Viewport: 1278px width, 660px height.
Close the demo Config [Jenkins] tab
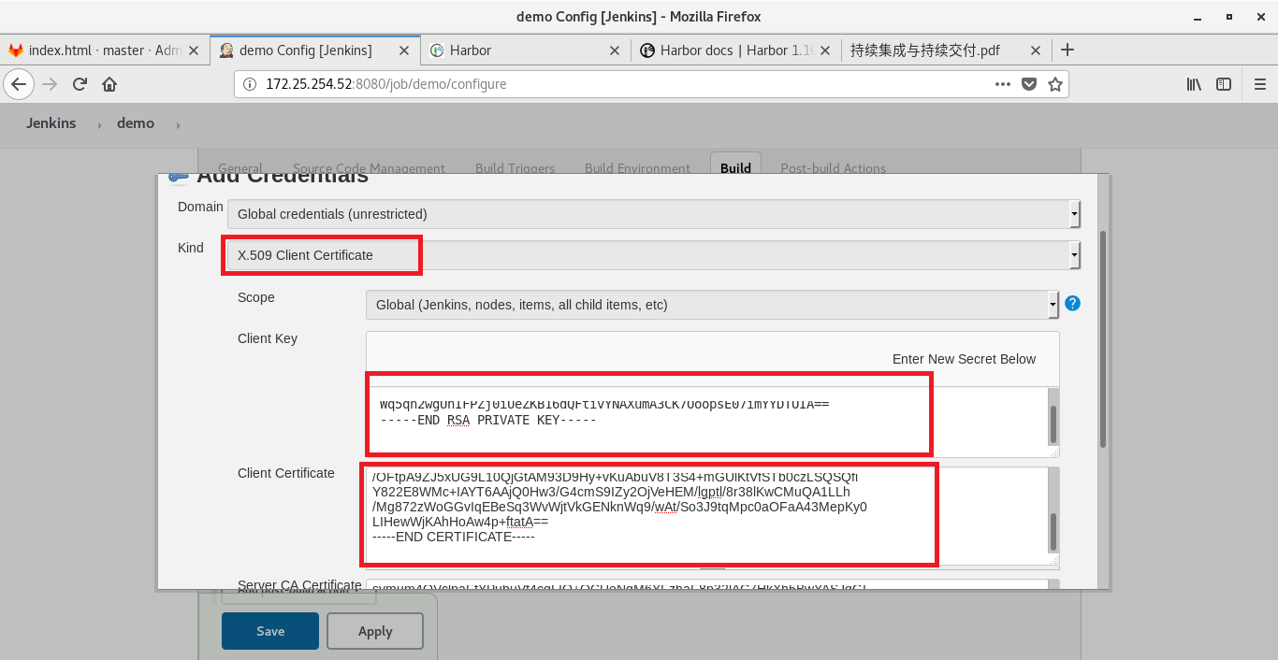(403, 50)
